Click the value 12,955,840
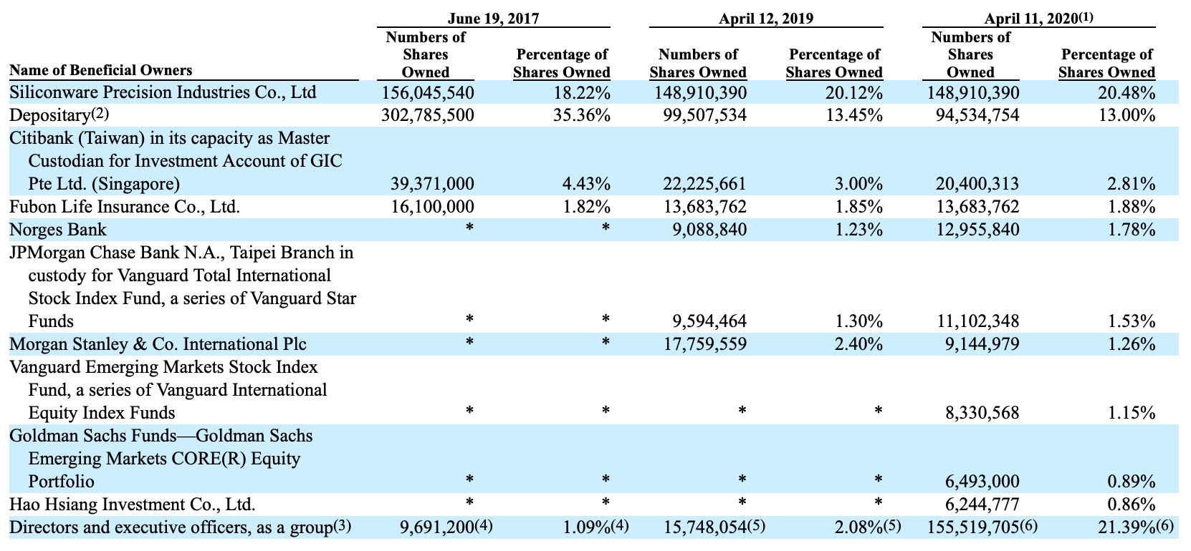This screenshot has height=551, width=1191. pos(977,230)
